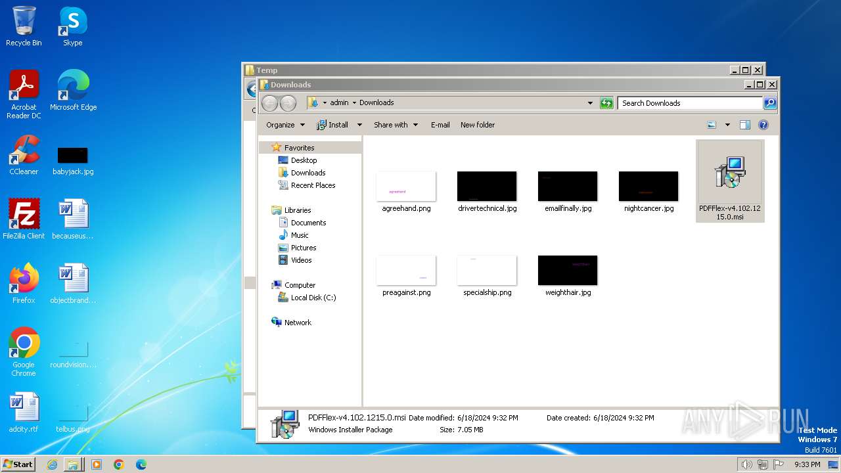Open Firefox desktop shortcut

pos(24,283)
